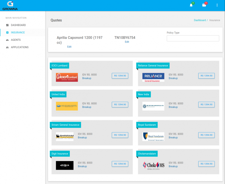
Task: Click the Dashboard grid icon in sidebar
Action: tap(7, 25)
